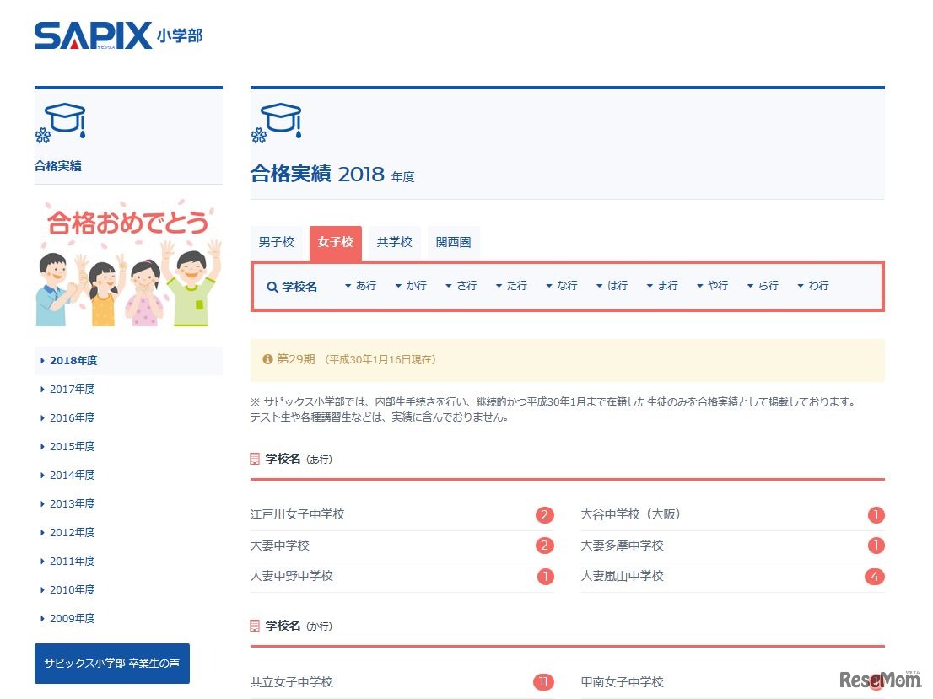
Task: Click the 2009年度 sidebar entry
Action: click(72, 618)
